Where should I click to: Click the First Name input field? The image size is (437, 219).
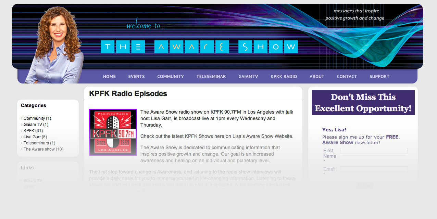coord(374,151)
